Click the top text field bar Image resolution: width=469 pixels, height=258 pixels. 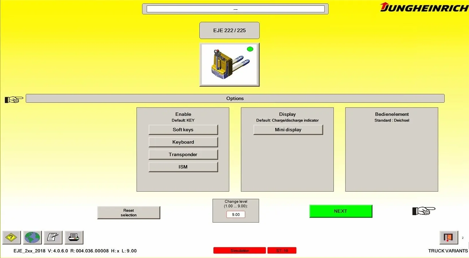[236, 9]
